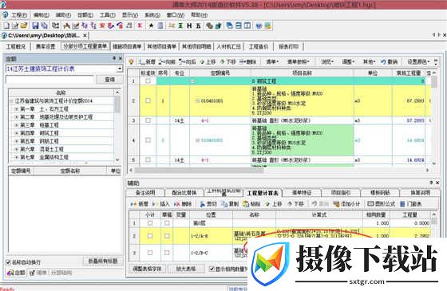Click 粘贴 in the 辅助 panel toolbar
This screenshot has height=291, width=447.
pyautogui.click(x=251, y=204)
